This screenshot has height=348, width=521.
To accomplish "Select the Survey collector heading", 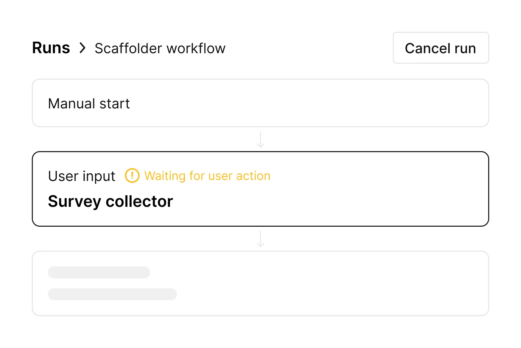I will click(x=110, y=202).
